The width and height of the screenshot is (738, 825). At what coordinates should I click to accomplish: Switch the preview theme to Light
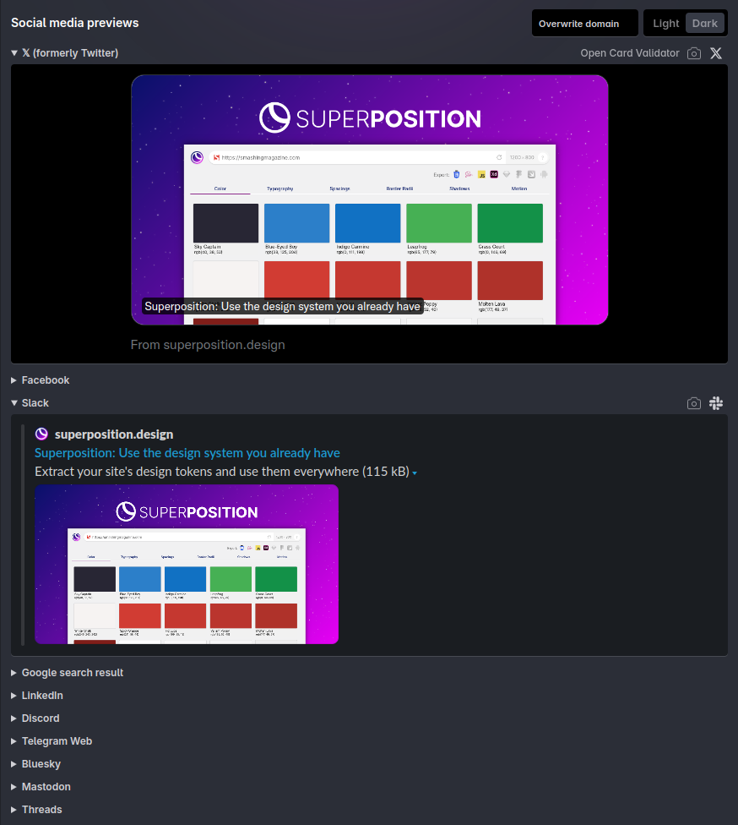point(665,23)
